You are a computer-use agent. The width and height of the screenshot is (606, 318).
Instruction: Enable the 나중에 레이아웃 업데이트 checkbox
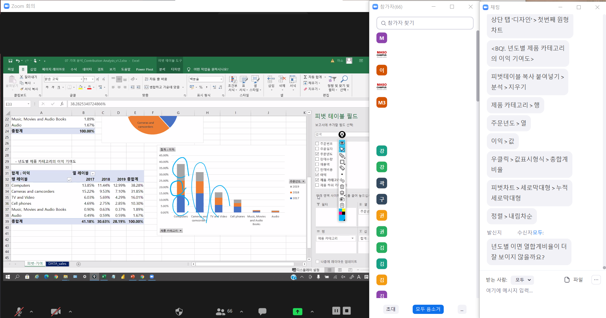click(318, 262)
